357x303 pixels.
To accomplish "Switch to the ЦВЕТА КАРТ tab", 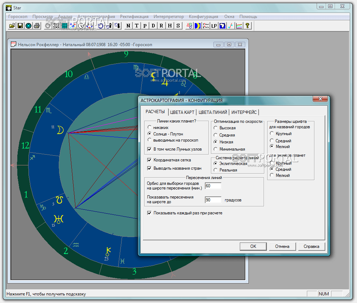I will coord(182,112).
